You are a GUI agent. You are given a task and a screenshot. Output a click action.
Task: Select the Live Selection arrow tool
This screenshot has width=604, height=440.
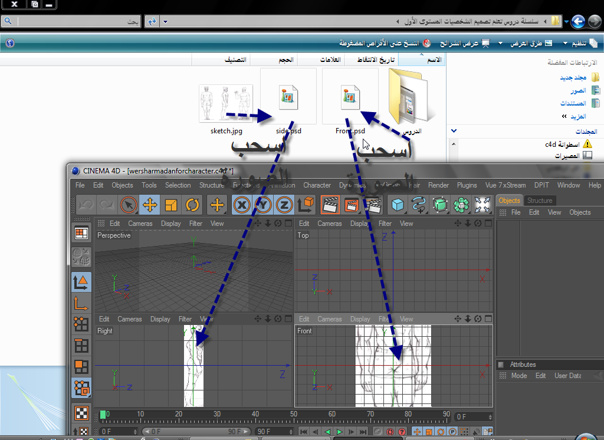click(129, 205)
